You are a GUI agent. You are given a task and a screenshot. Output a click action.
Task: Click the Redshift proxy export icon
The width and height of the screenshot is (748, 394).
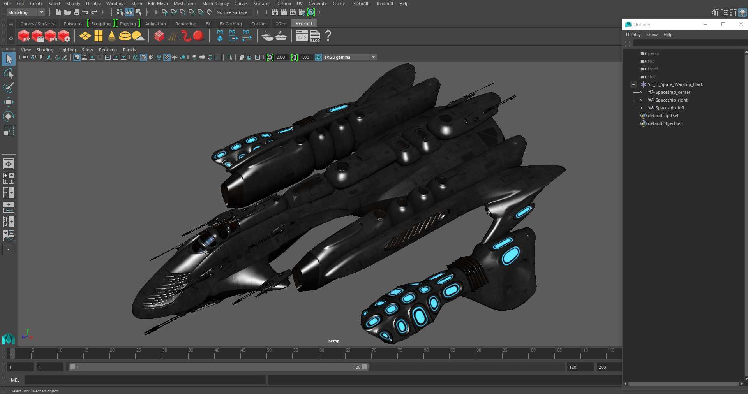point(233,36)
